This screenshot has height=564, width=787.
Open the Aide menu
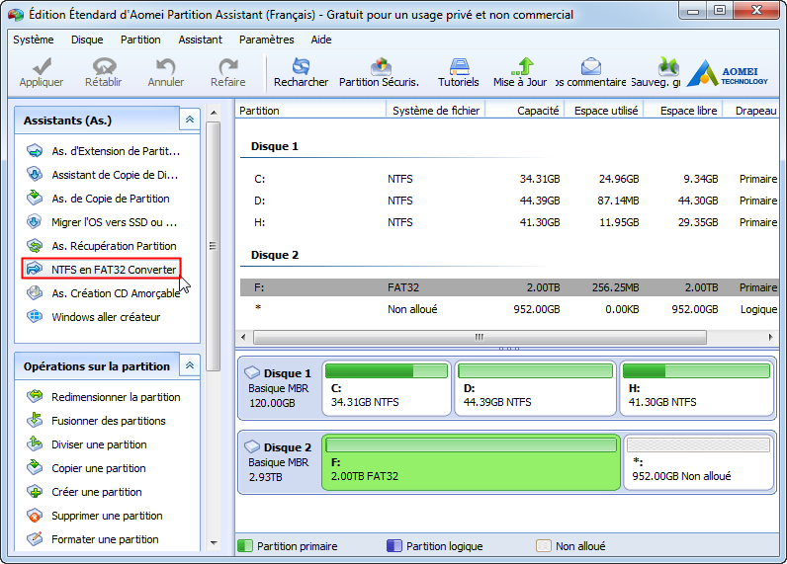point(321,40)
